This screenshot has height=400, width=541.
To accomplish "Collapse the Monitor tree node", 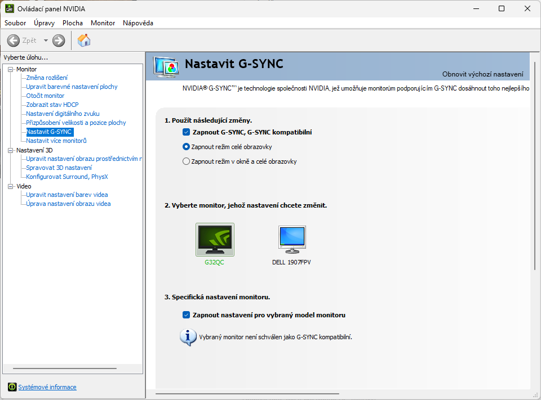I will [10, 69].
